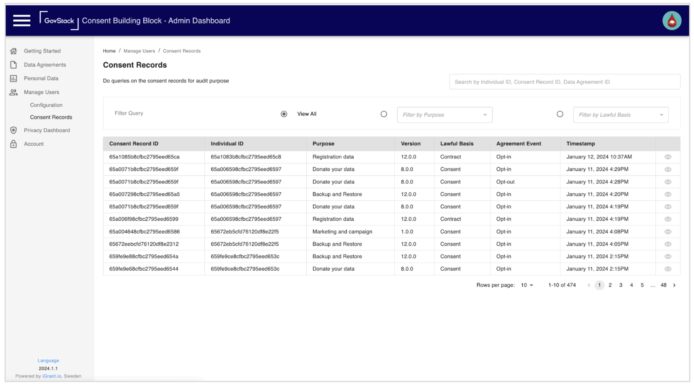Open Configuration in the sidebar
This screenshot has width=694, height=384.
[x=46, y=105]
